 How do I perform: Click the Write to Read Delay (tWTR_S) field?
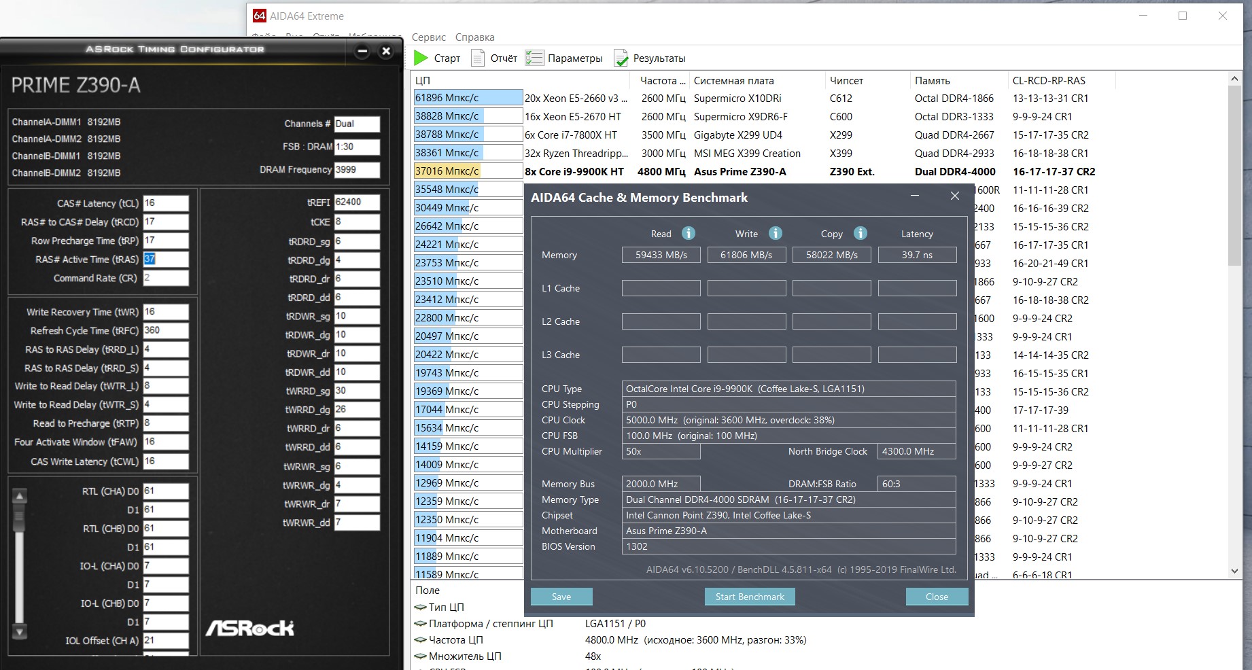(x=166, y=404)
